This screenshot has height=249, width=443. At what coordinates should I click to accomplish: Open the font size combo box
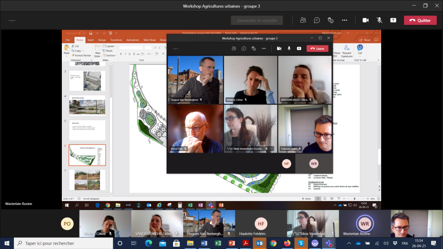(148, 48)
